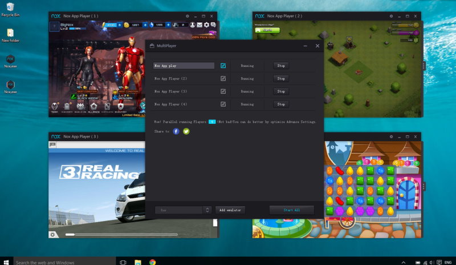The width and height of the screenshot is (456, 265).
Task: Open action center notifications icon
Action: pos(439,262)
